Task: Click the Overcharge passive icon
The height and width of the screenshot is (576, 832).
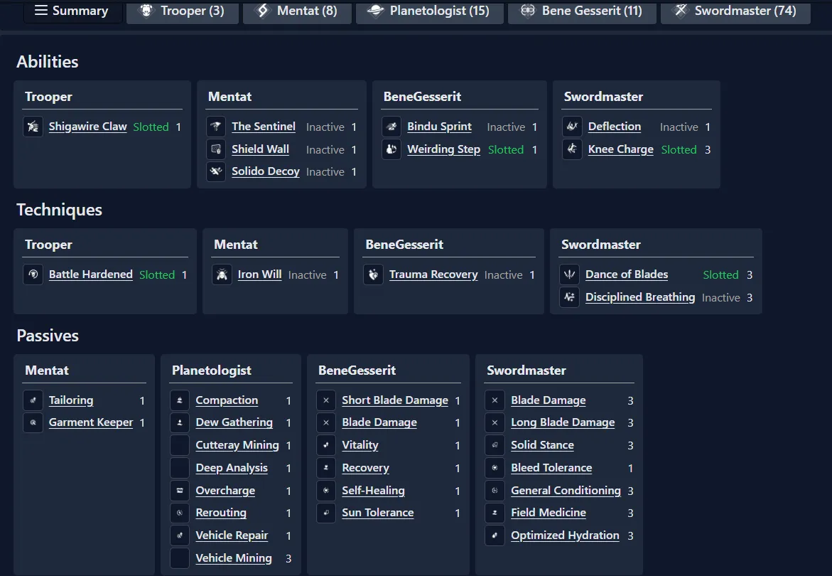Action: pyautogui.click(x=180, y=491)
